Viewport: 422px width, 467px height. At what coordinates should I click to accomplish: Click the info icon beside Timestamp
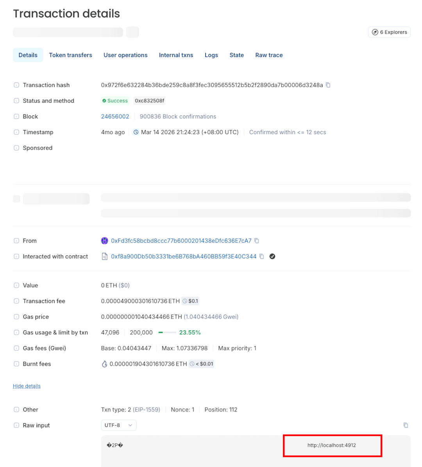[x=16, y=132]
